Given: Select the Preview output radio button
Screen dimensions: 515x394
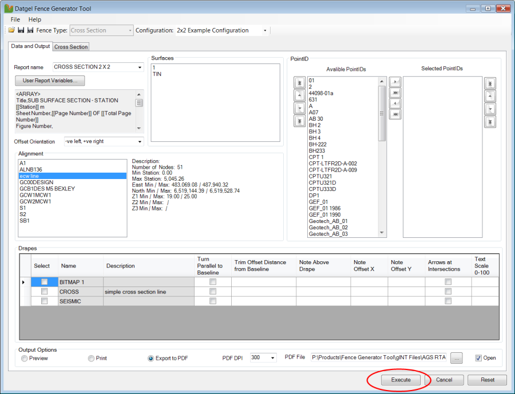Looking at the screenshot, I should tap(24, 359).
